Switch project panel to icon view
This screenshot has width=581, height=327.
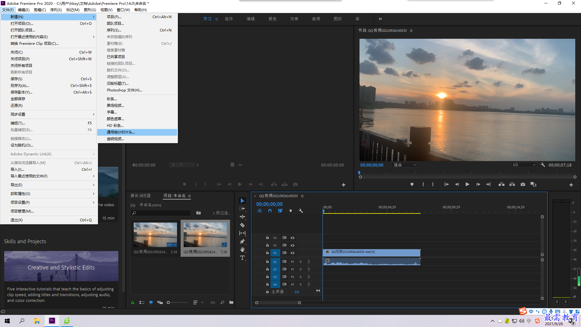click(x=151, y=302)
